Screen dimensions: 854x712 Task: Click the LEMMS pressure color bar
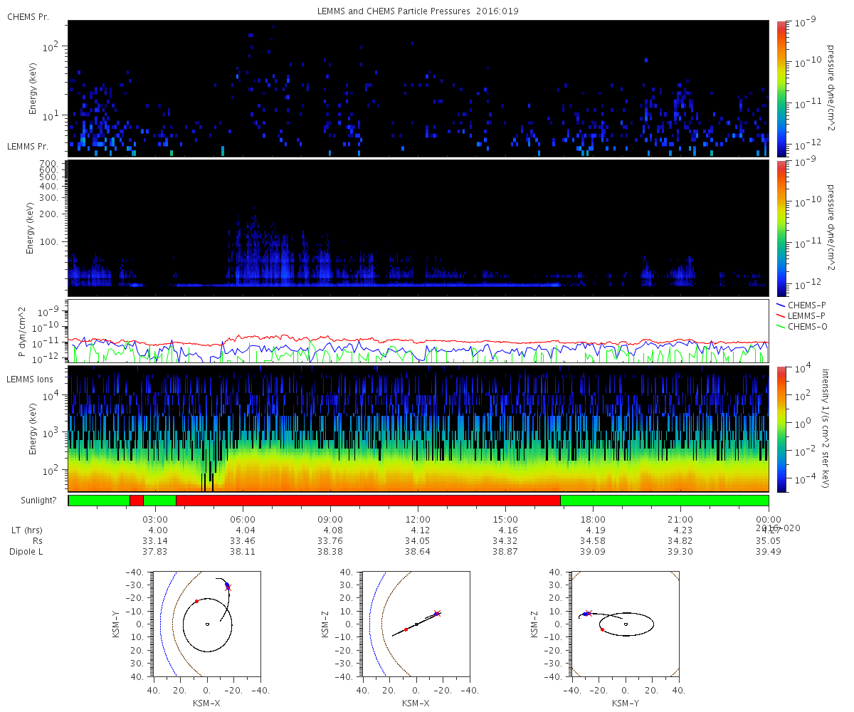tap(781, 228)
